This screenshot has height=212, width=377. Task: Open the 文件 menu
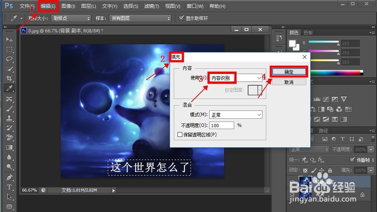click(27, 6)
